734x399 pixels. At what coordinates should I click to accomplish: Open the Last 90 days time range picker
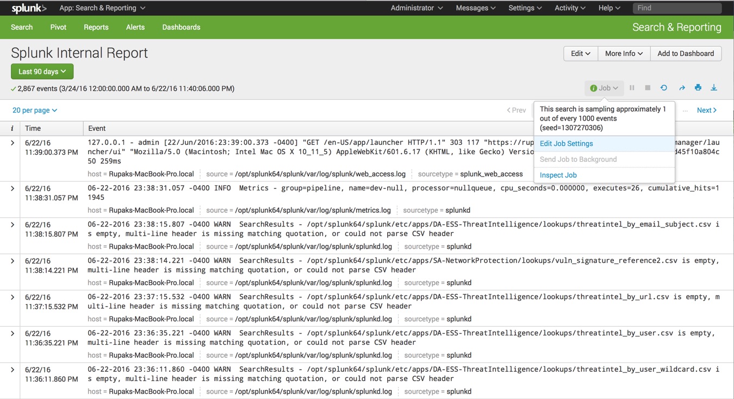(x=42, y=72)
